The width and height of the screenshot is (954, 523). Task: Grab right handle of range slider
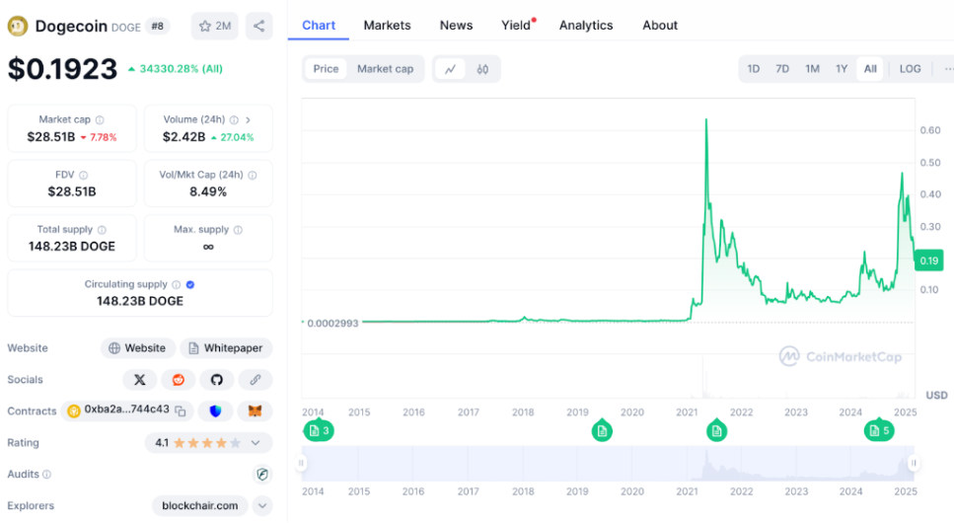pyautogui.click(x=914, y=464)
